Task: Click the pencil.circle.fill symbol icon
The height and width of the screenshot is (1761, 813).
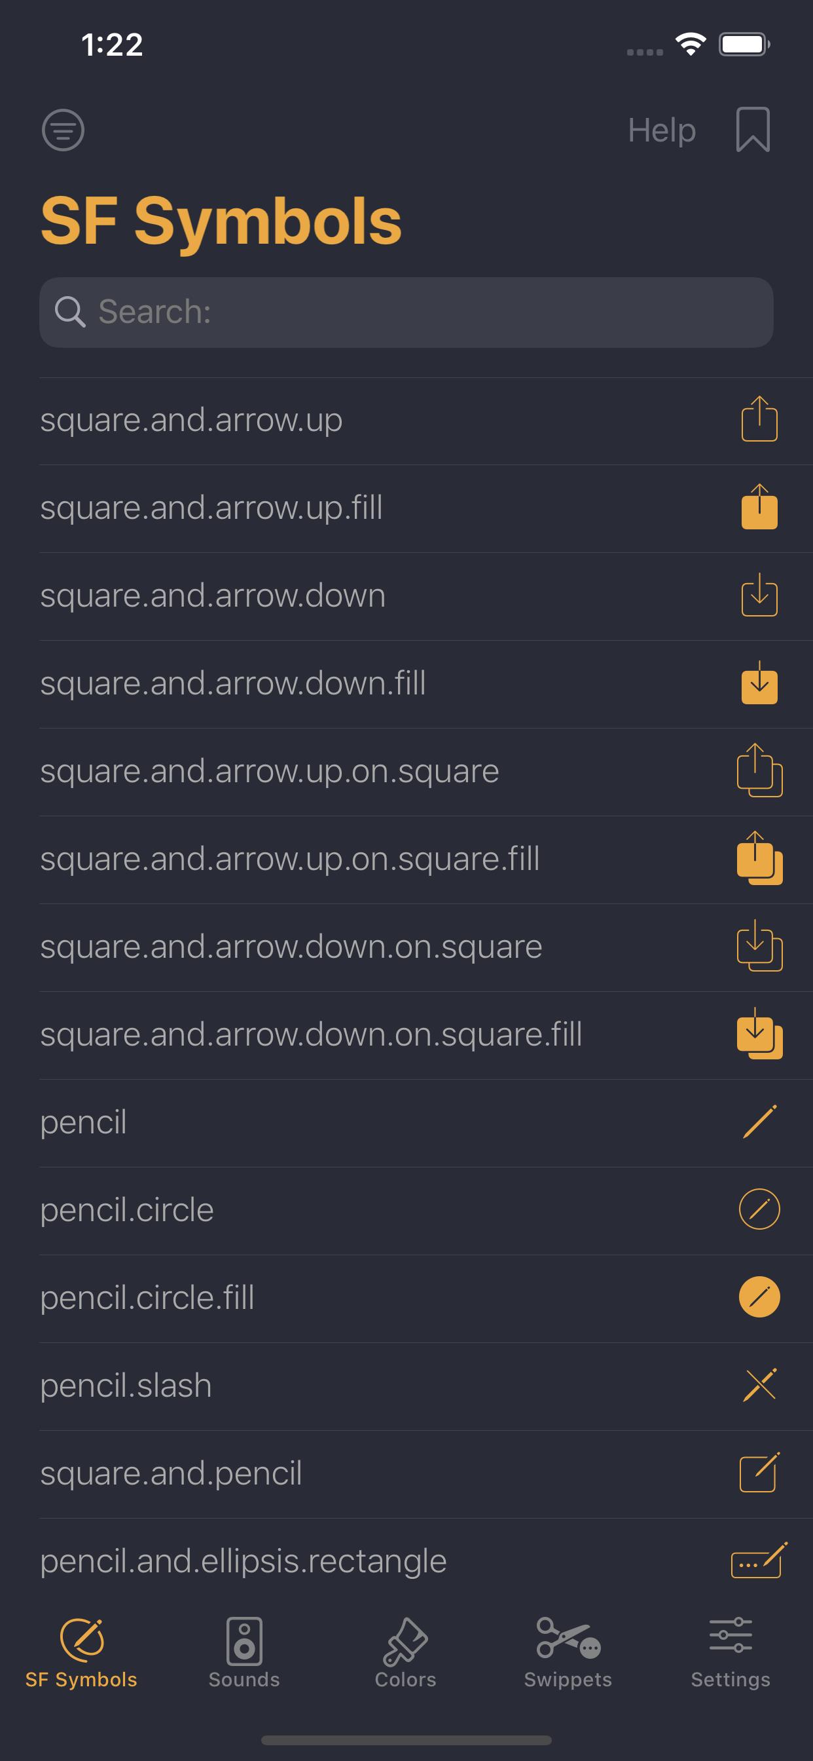Action: (x=759, y=1297)
